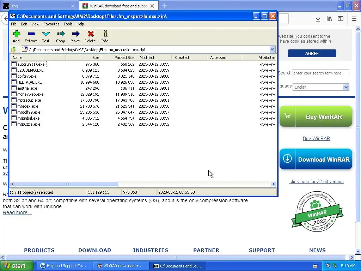Screen dimensions: 361x271
Task: Open the Favorites menu
Action: tap(51, 24)
